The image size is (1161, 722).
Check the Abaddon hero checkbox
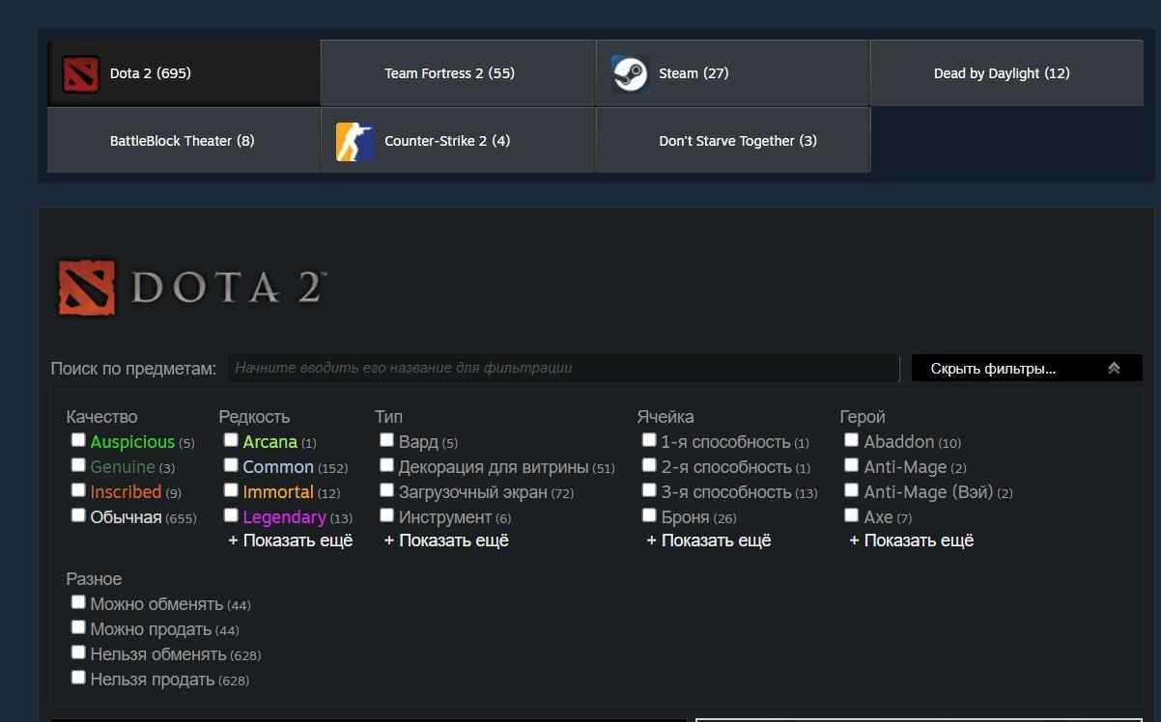click(852, 440)
